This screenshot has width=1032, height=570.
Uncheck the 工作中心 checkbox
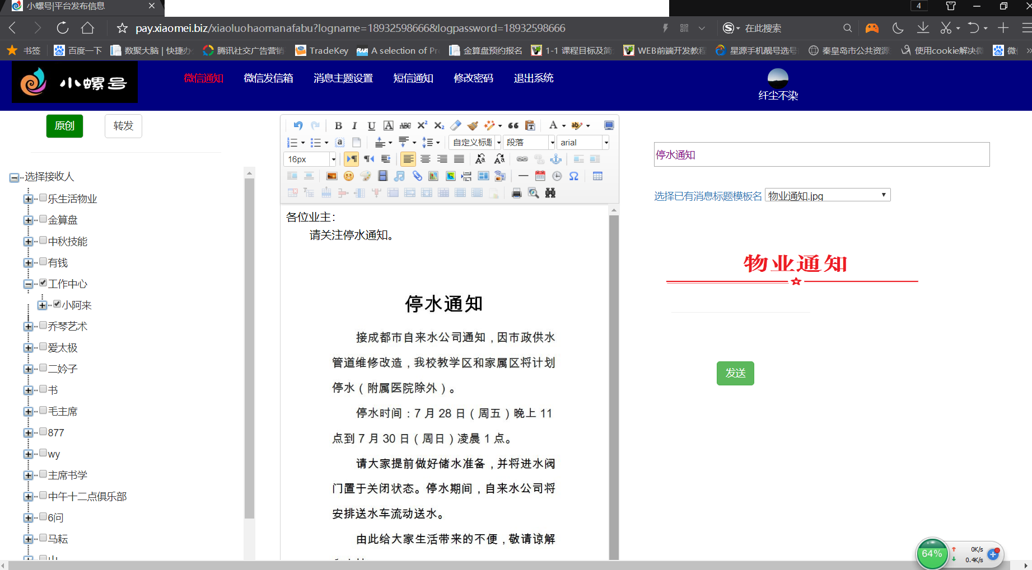pos(43,283)
